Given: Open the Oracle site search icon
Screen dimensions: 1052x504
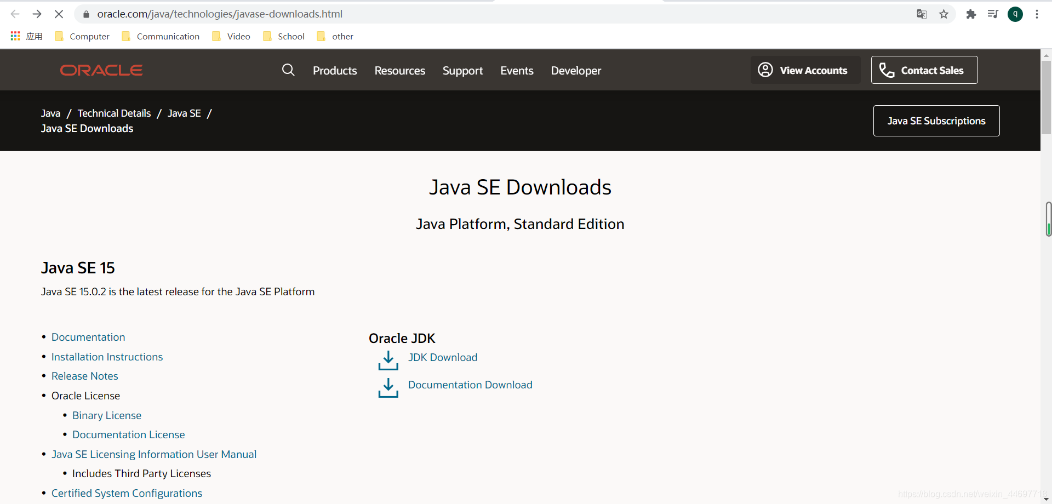Looking at the screenshot, I should (288, 70).
